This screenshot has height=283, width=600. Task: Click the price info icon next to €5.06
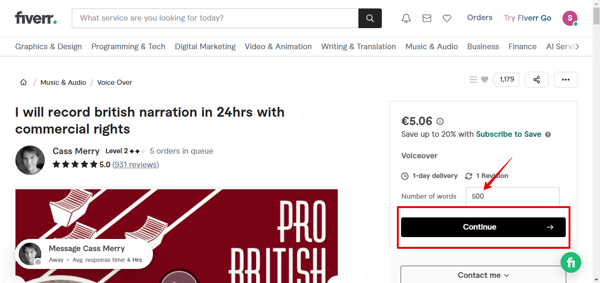[x=440, y=121]
